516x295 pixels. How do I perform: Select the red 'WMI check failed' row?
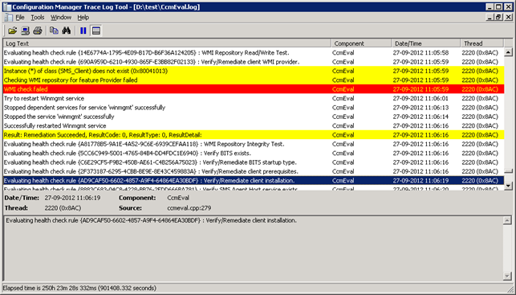pyautogui.click(x=254, y=89)
